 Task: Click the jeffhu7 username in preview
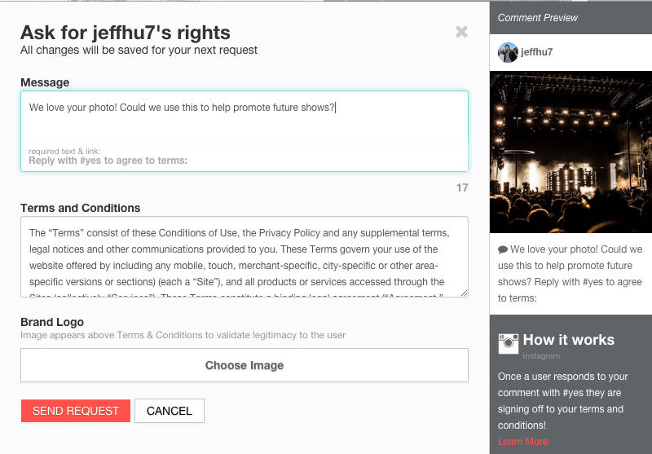tap(537, 52)
